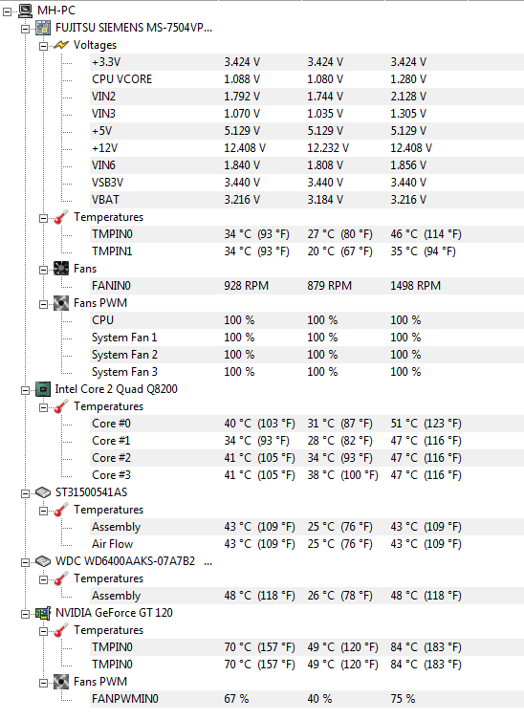Click the 1.280 V CPU VCORE maximum

[408, 79]
